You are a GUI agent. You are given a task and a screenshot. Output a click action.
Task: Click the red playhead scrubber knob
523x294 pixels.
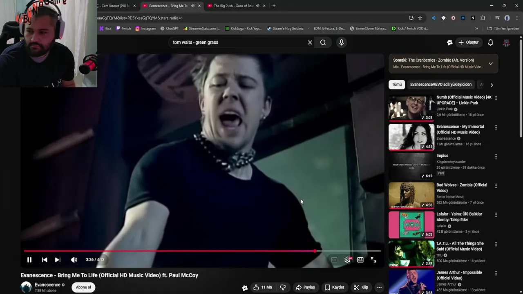(315, 251)
